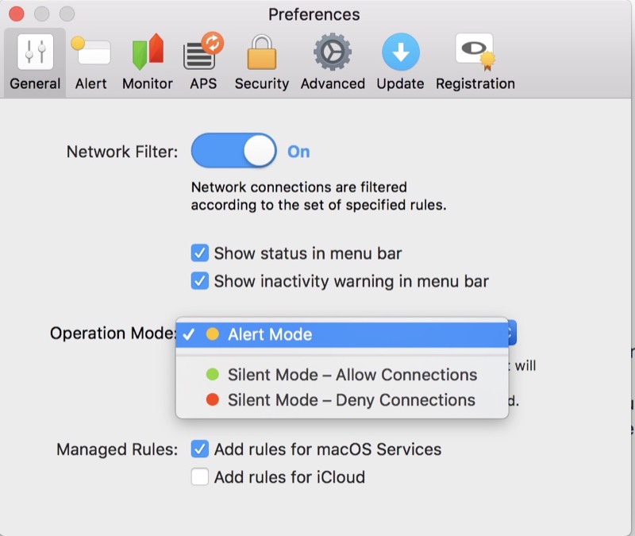Click the Preferences window title

click(314, 14)
